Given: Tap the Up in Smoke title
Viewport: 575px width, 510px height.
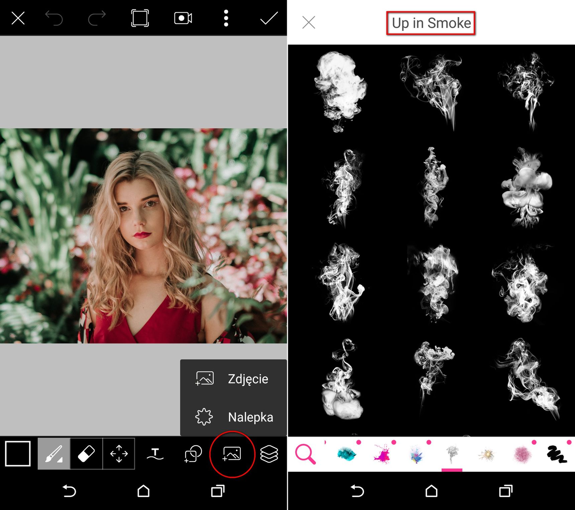Looking at the screenshot, I should (431, 23).
